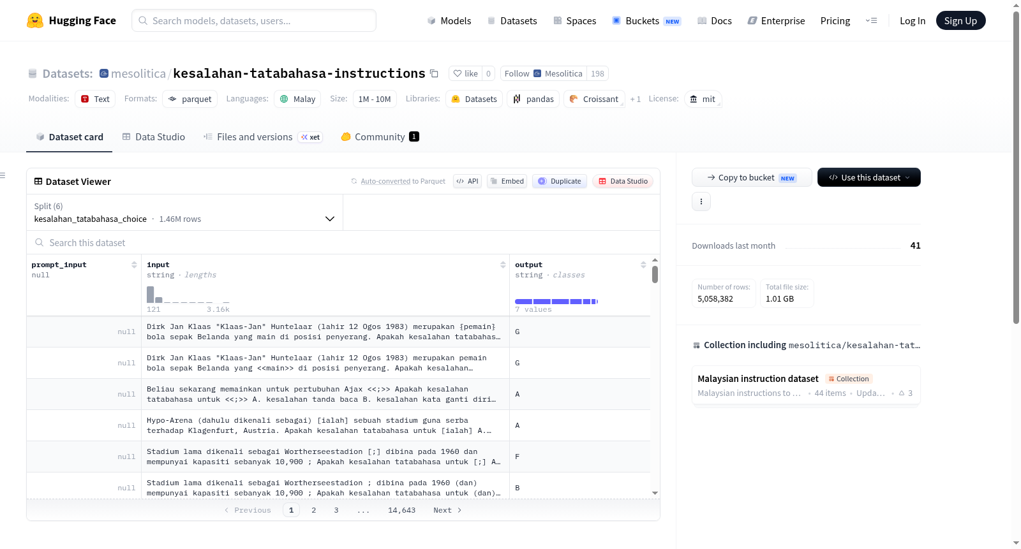This screenshot has height=549, width=1021.
Task: Switch to the Dataset card tab
Action: pyautogui.click(x=70, y=136)
